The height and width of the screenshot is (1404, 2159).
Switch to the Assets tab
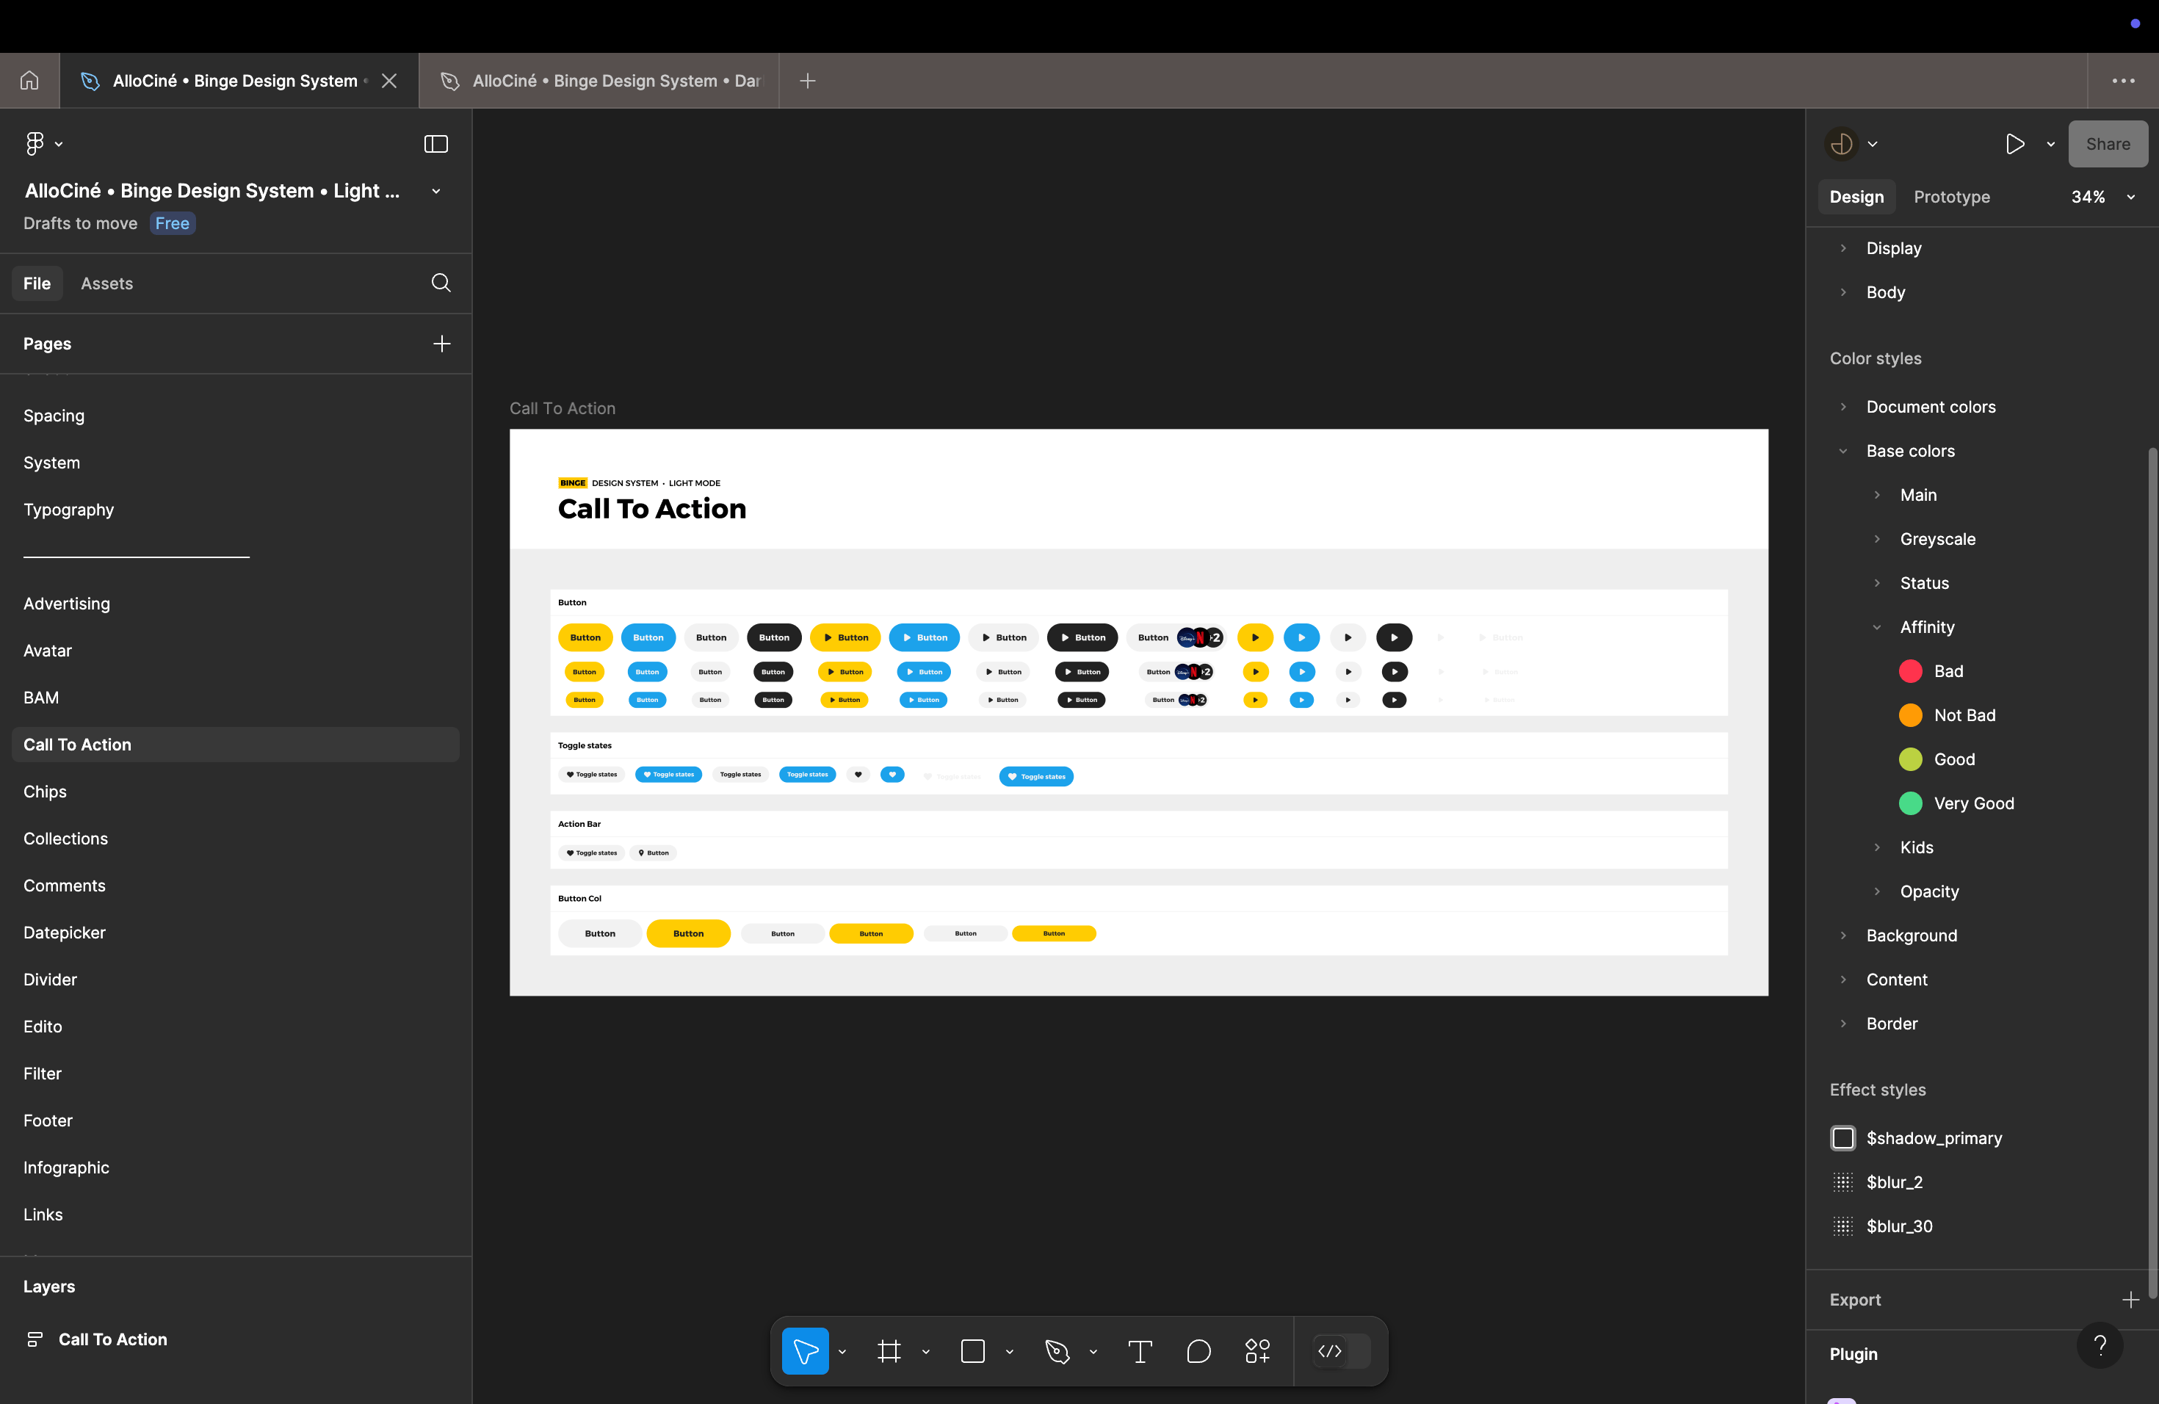106,283
